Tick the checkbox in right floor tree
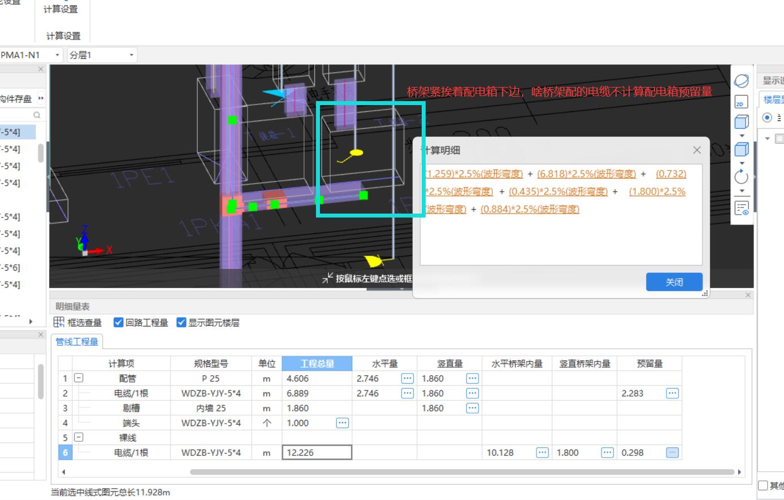This screenshot has height=500, width=784. click(x=779, y=138)
